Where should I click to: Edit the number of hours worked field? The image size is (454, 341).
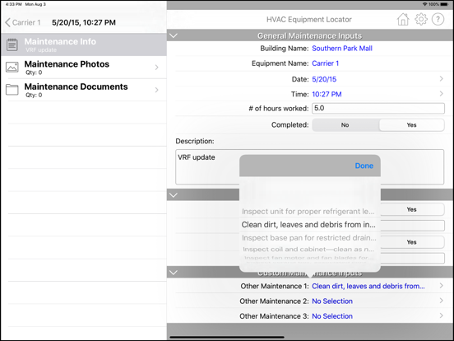click(378, 108)
